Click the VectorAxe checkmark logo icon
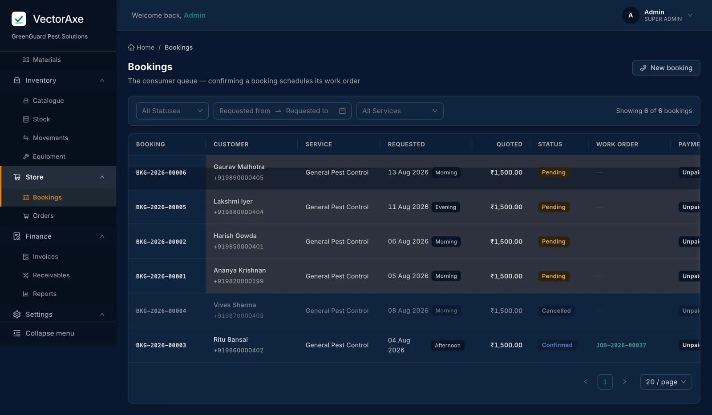 pos(19,19)
